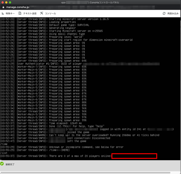
Task: Click the 特殊キー (special keys) icon
Action: click(3, 13)
